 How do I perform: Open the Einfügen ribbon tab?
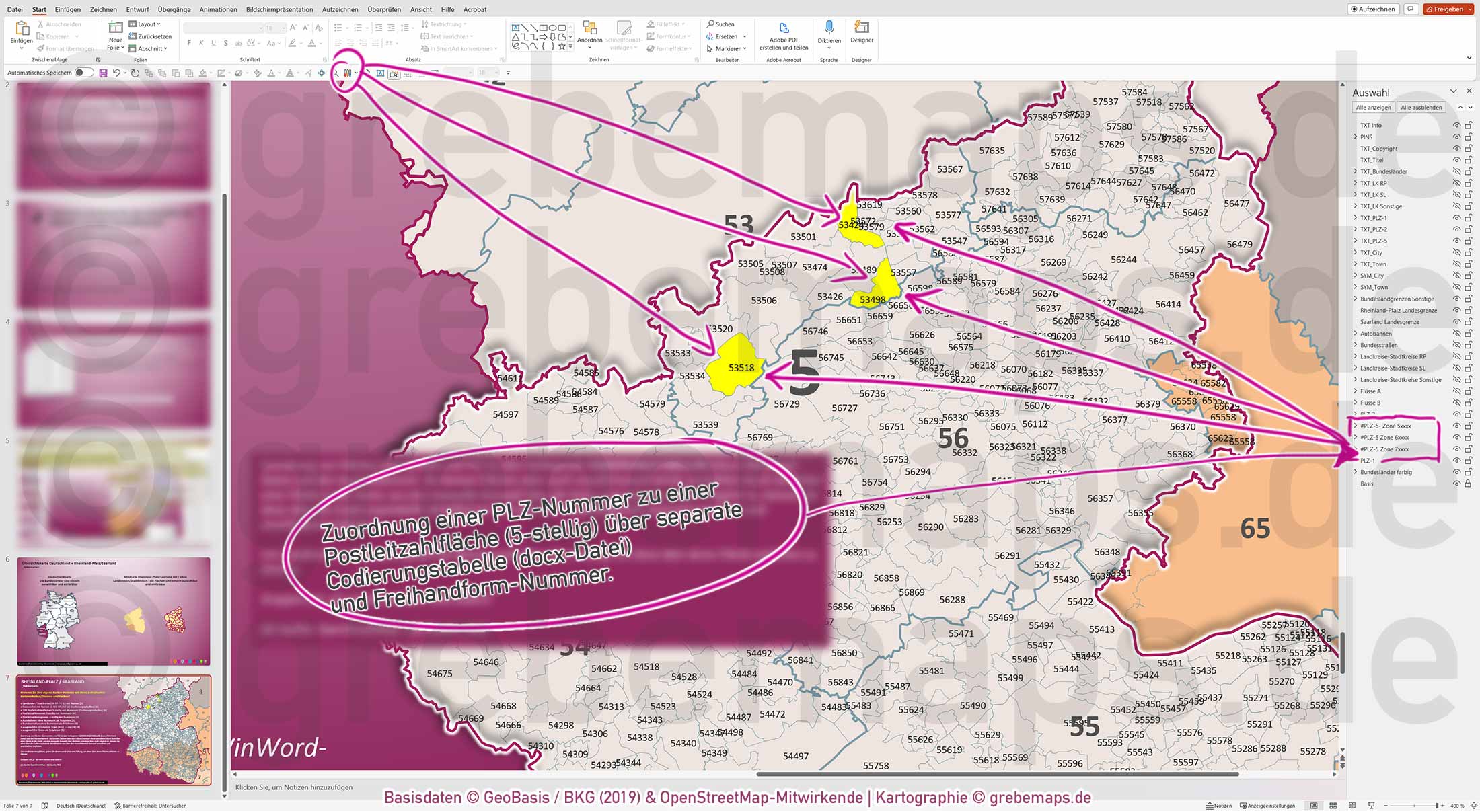tap(67, 9)
